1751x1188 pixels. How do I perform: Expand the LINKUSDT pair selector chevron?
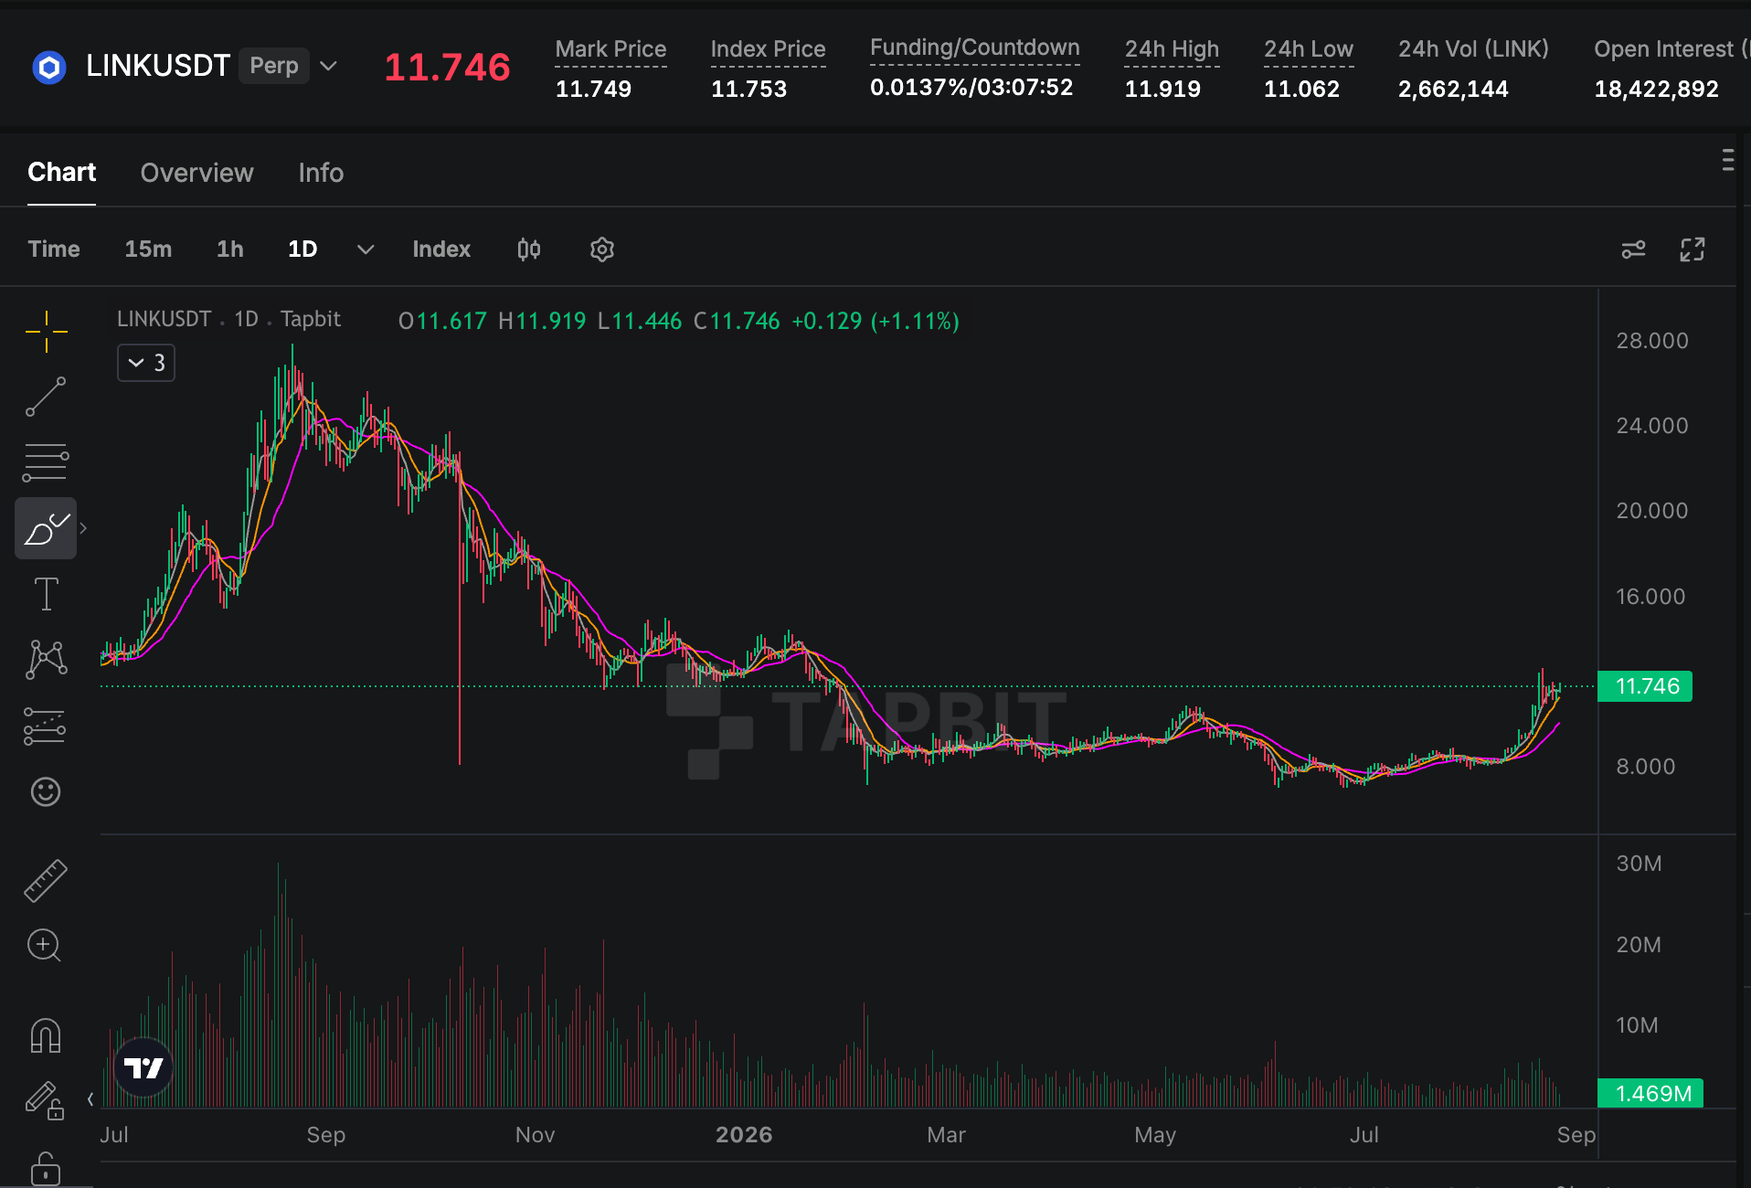pyautogui.click(x=329, y=66)
